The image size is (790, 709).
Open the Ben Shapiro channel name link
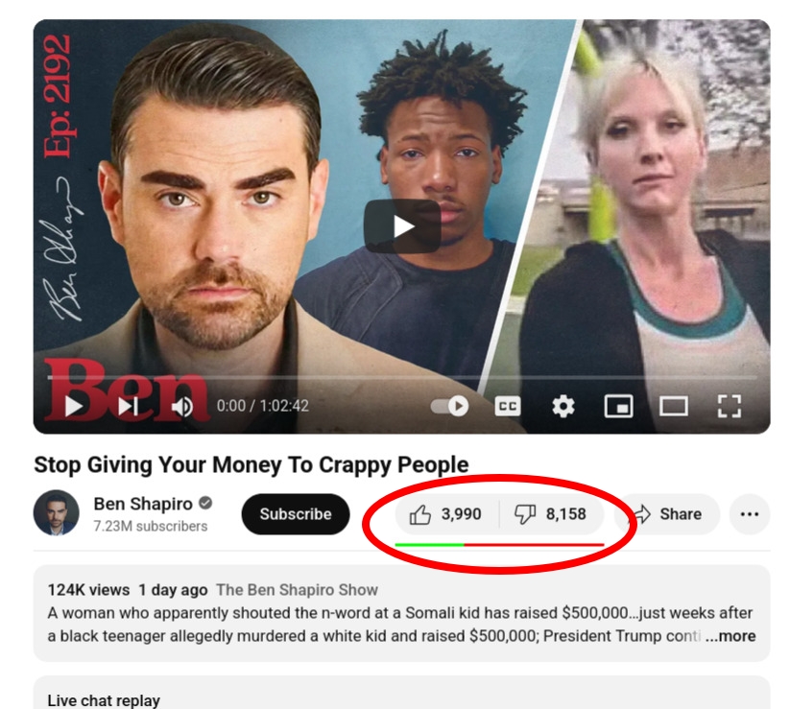coord(143,504)
